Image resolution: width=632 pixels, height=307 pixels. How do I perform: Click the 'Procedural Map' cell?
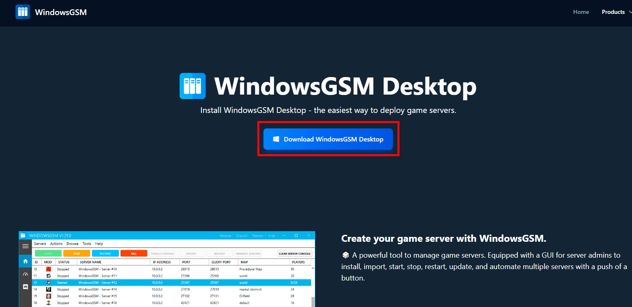tap(250, 269)
